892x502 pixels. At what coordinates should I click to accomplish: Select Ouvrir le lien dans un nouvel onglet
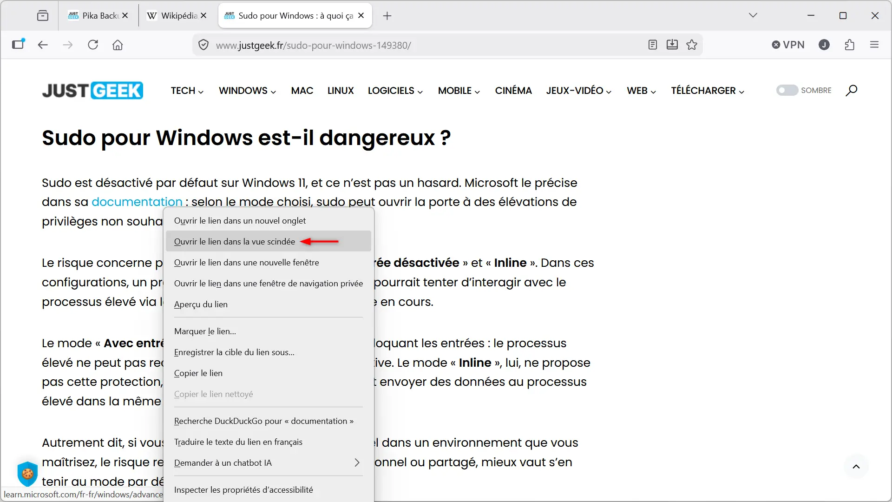pos(268,221)
